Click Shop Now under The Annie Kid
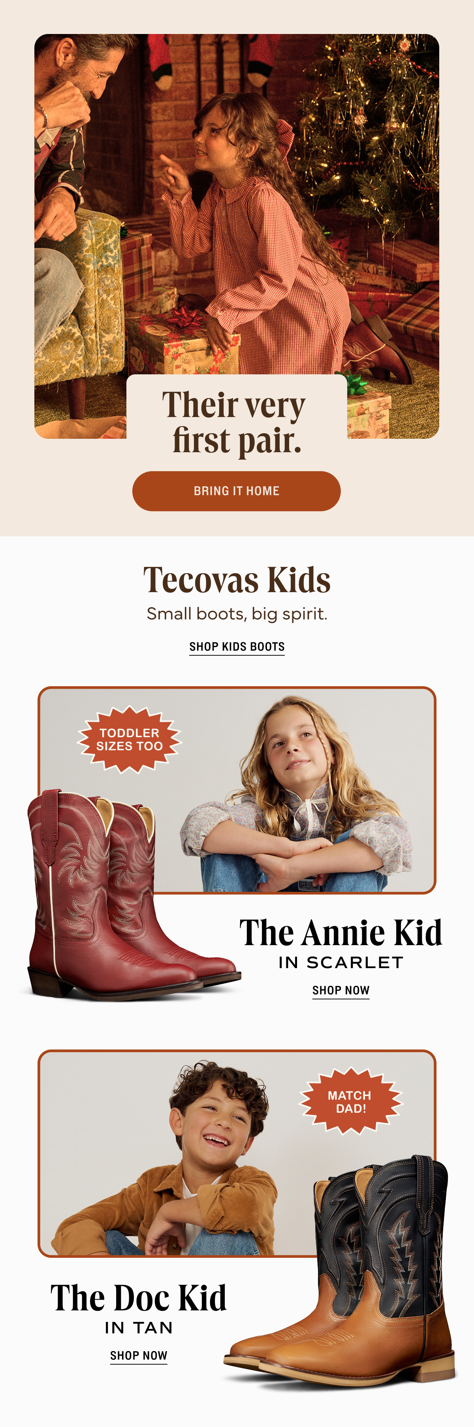This screenshot has width=474, height=1427. [x=340, y=991]
